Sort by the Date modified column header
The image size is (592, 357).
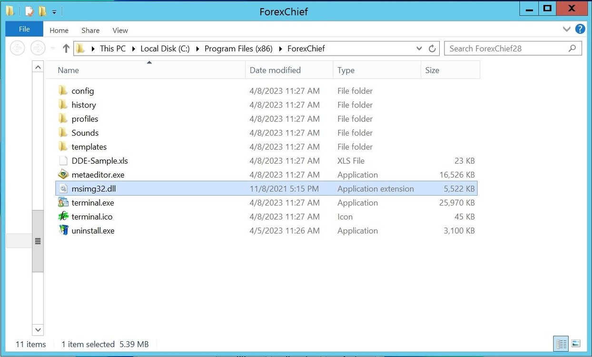289,70
